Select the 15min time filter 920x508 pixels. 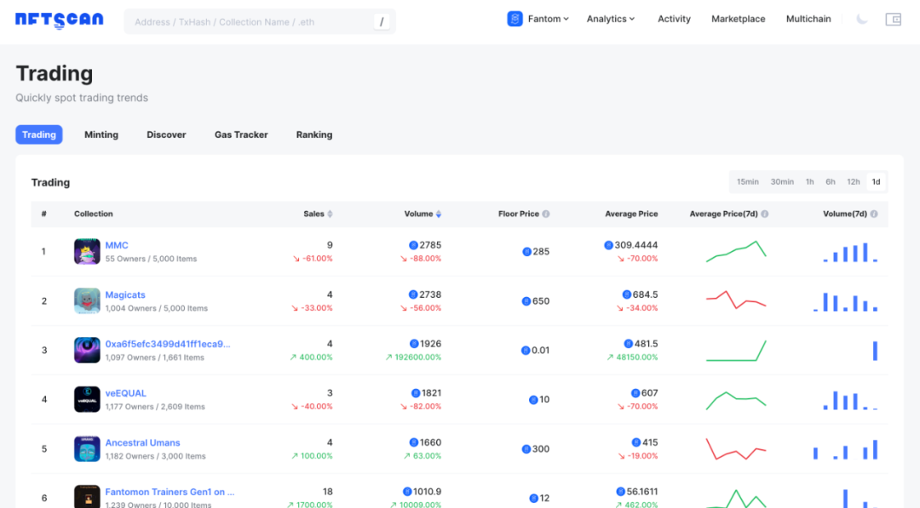click(747, 181)
